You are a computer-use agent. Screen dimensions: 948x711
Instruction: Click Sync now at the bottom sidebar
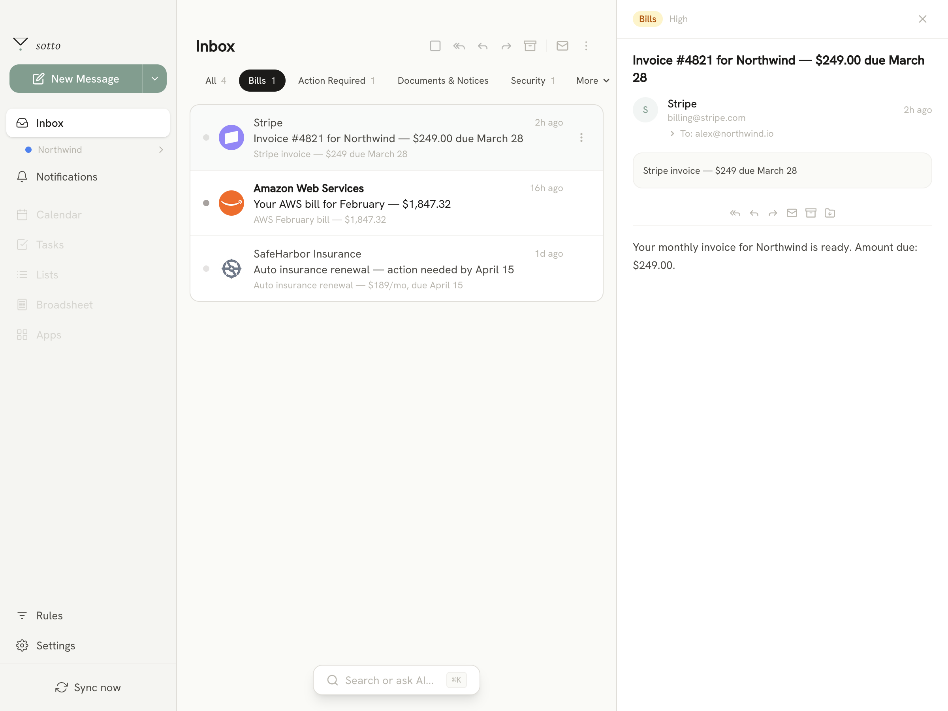click(88, 687)
